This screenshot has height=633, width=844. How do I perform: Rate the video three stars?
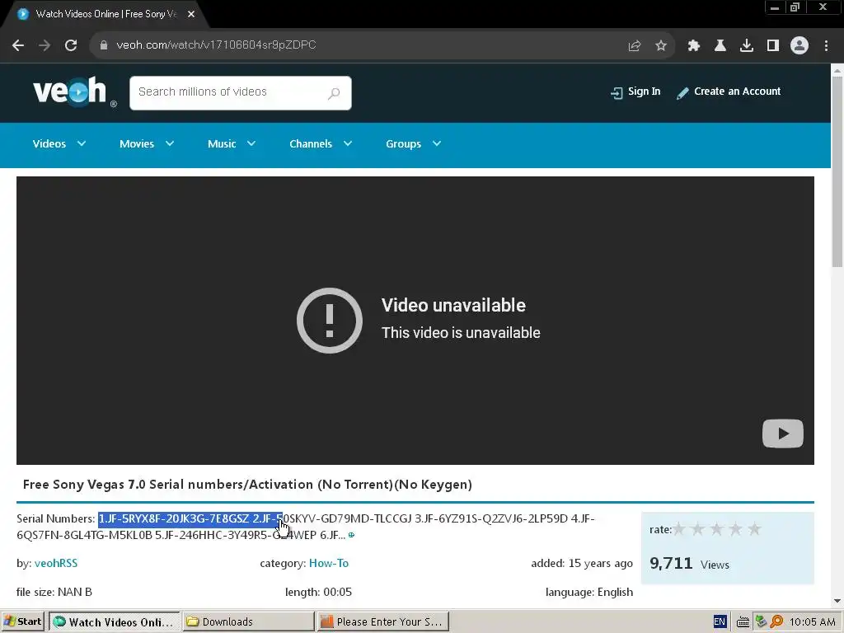(717, 529)
